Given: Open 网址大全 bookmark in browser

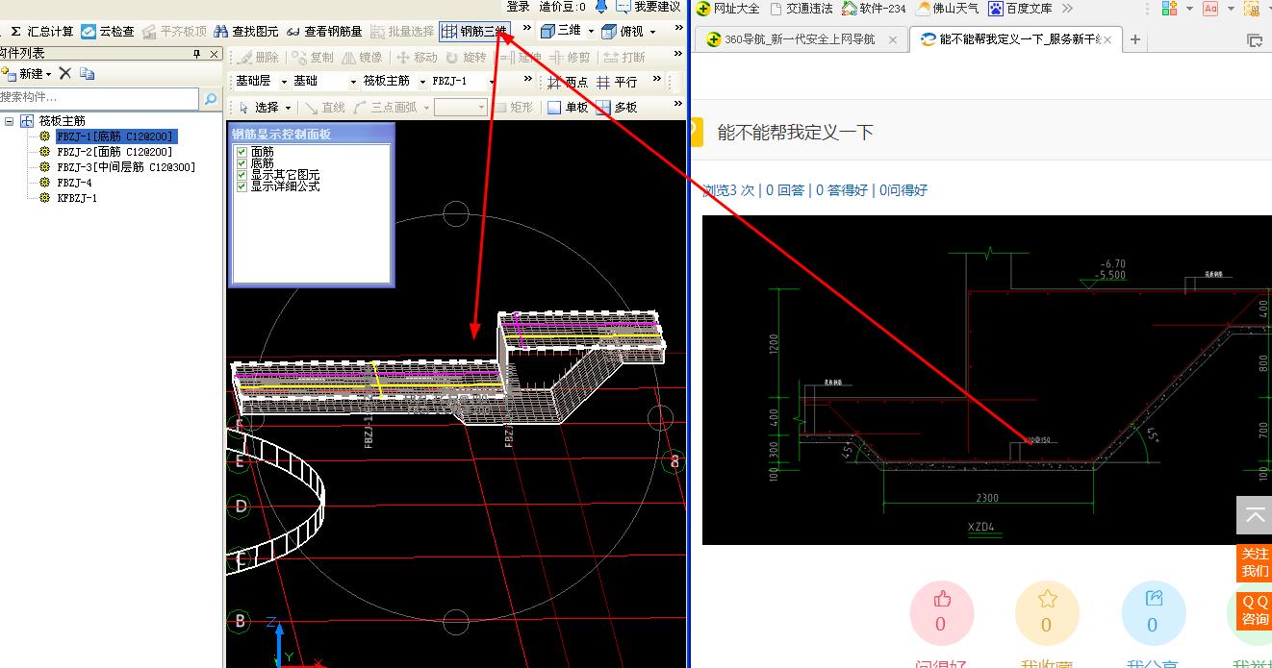Looking at the screenshot, I should (x=727, y=9).
